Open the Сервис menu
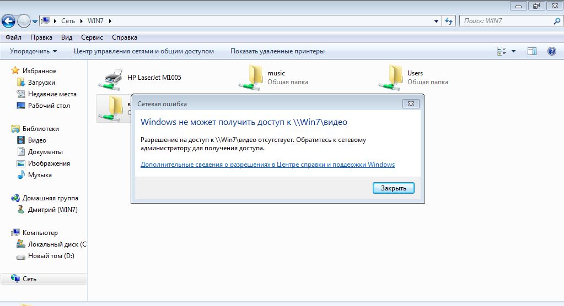 92,37
